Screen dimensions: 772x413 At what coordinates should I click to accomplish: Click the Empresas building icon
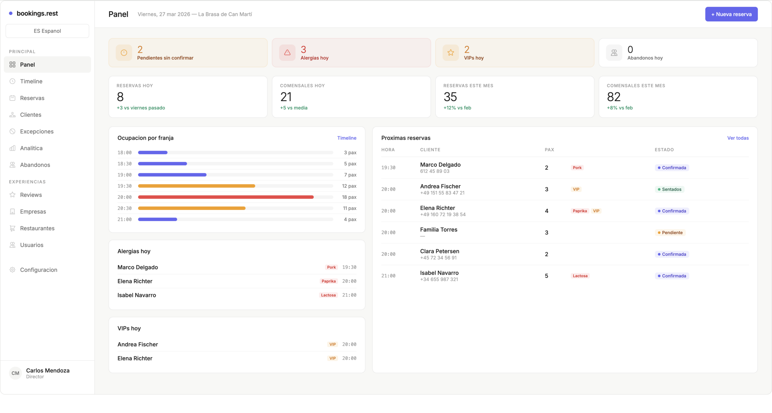pos(12,211)
